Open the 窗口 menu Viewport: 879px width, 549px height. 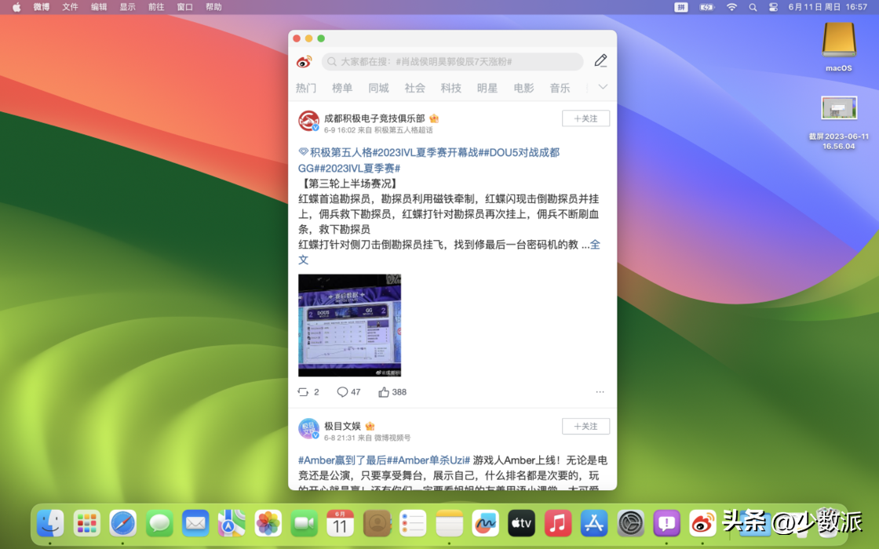coord(185,7)
